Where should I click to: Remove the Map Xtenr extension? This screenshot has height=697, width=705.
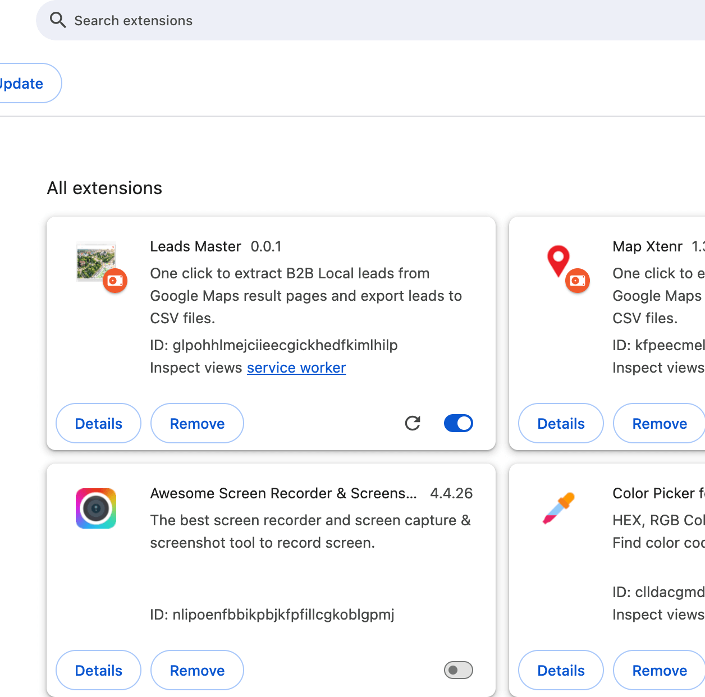coord(659,423)
